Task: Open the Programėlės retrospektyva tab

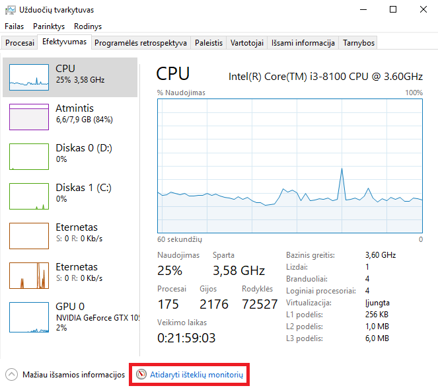Action: [141, 43]
